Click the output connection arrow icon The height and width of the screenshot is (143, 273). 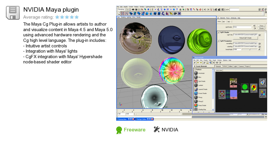[x=254, y=28]
